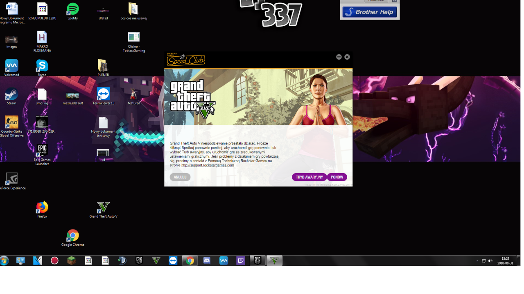Click the TRYB AWARYJNY safe mode button
Screen dimensions: 524x294
[x=309, y=177]
